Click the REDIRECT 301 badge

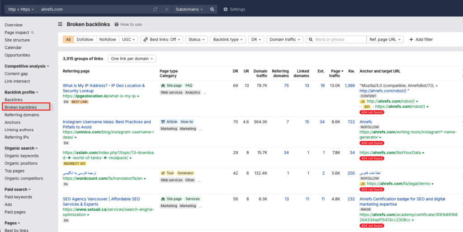[x=75, y=163]
